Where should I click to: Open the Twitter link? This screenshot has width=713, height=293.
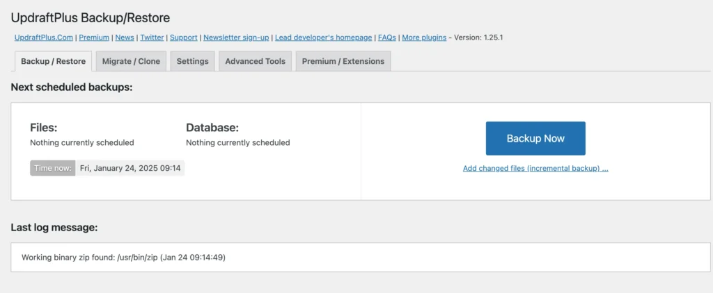pos(152,37)
